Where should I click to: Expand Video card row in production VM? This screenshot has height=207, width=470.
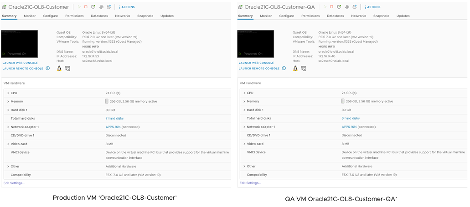tap(8, 144)
